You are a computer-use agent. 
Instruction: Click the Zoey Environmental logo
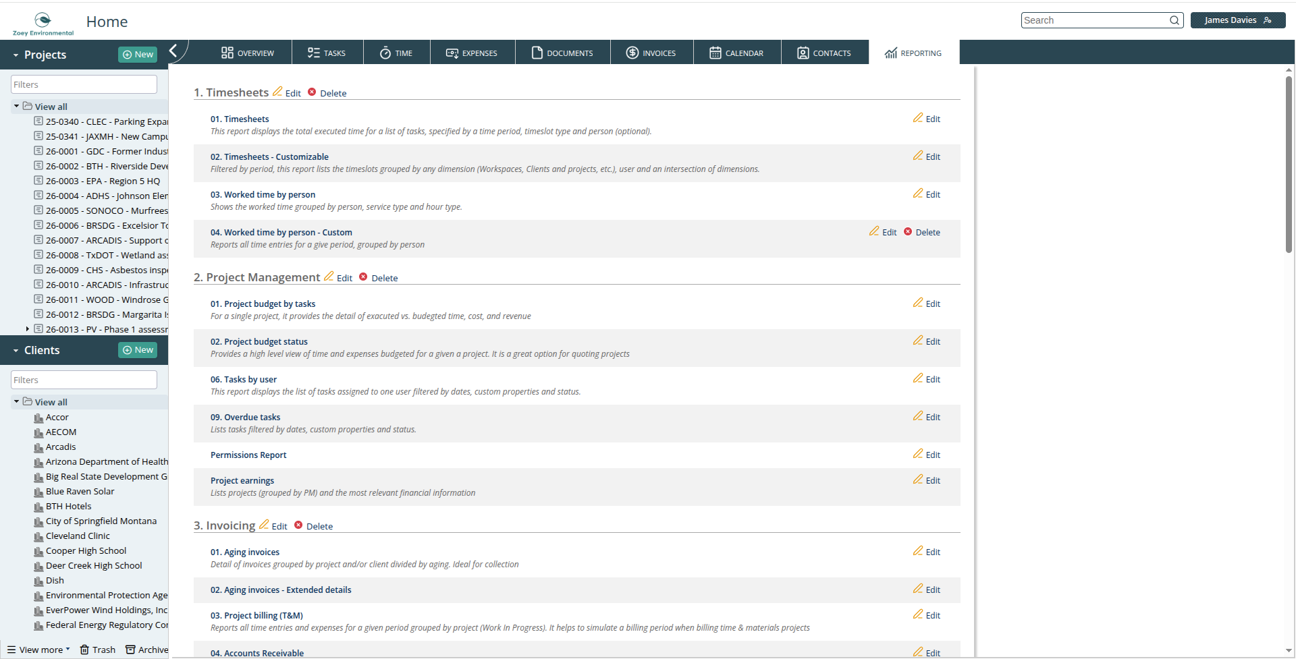pos(43,24)
